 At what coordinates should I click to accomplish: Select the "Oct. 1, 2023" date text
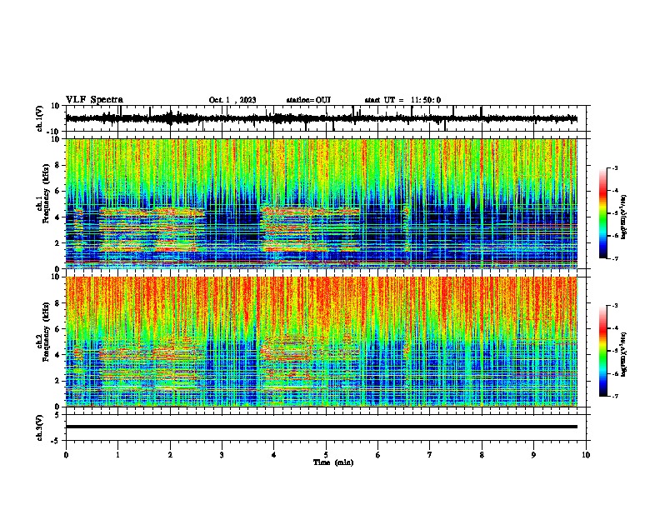point(232,100)
